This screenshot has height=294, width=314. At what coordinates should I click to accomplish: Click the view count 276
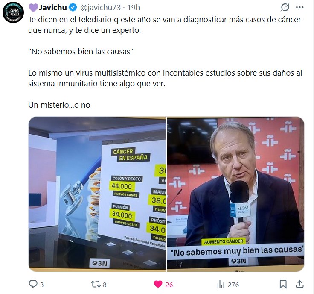(x=233, y=285)
